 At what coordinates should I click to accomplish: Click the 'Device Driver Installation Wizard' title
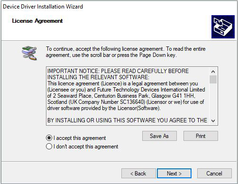point(43,7)
